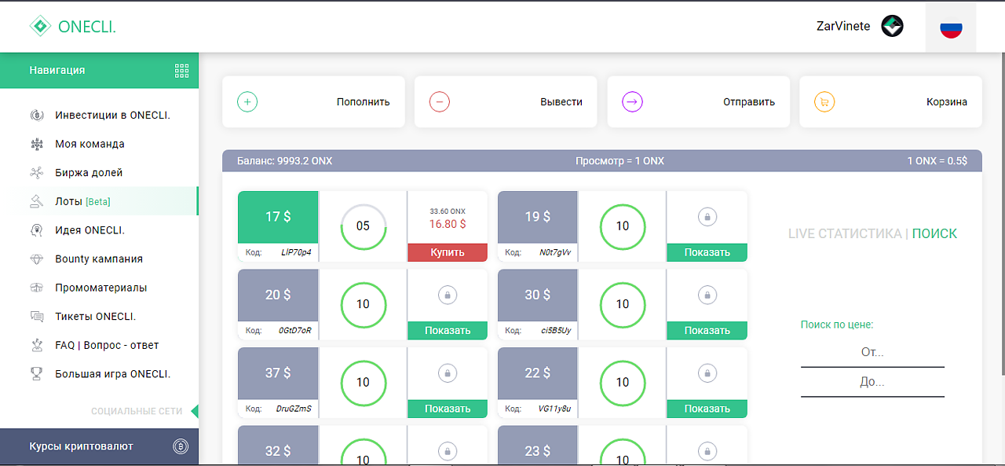Click the countdown timer circle showing 05
Screen dimensions: 1005x466
tap(363, 226)
